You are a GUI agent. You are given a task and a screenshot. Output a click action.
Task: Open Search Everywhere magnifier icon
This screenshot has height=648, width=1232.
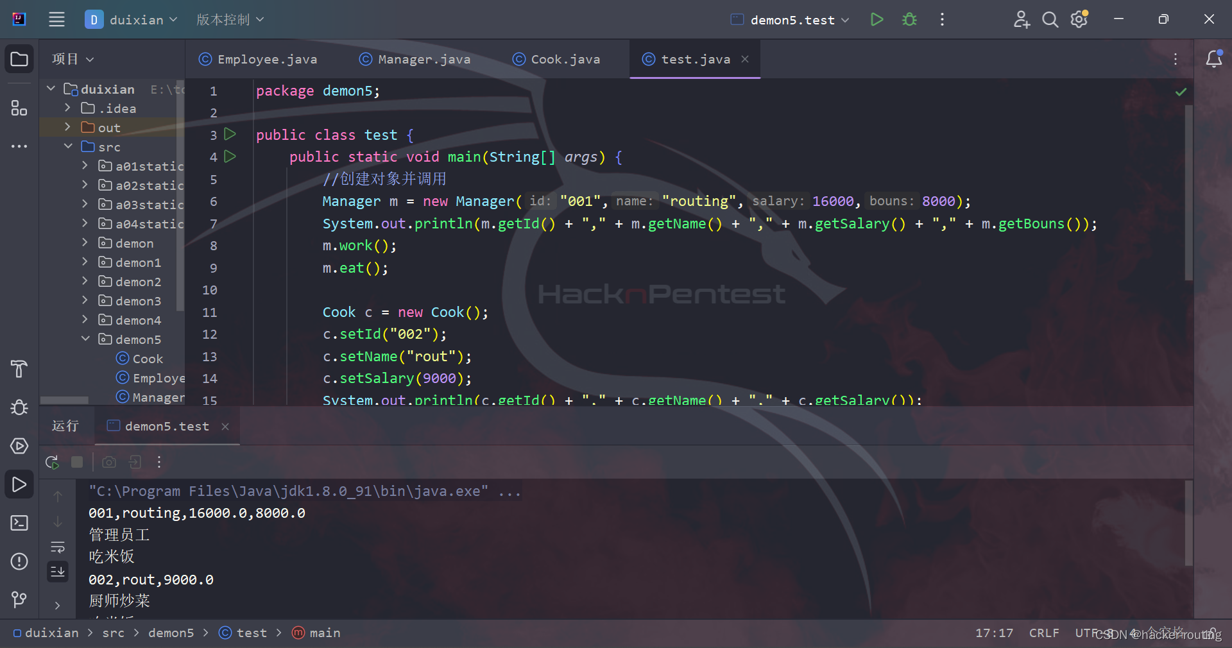tap(1050, 20)
